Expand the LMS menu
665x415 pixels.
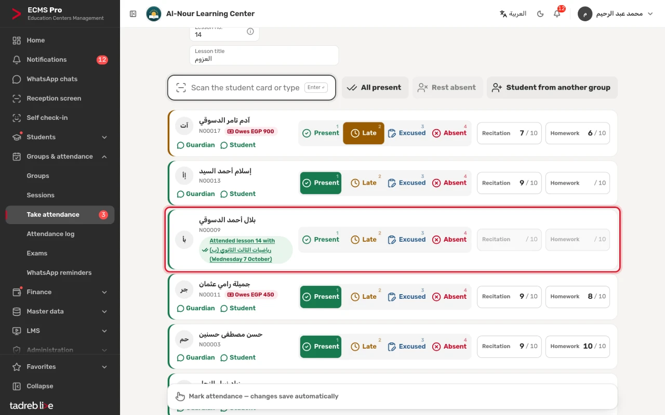60,331
